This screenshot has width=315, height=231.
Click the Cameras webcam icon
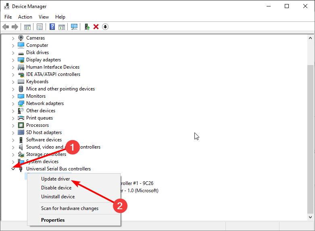point(21,38)
